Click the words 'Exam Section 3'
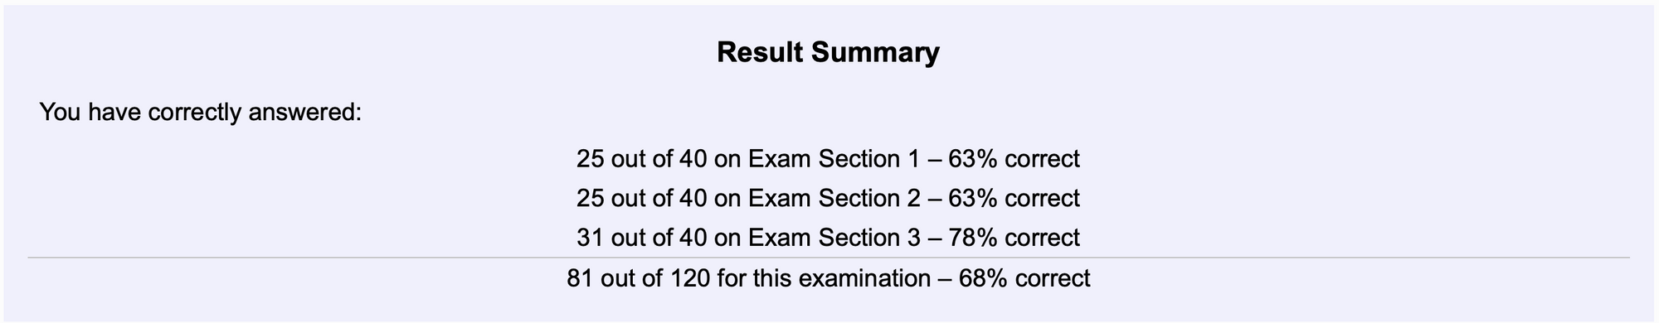1659x323 pixels. pyautogui.click(x=834, y=238)
